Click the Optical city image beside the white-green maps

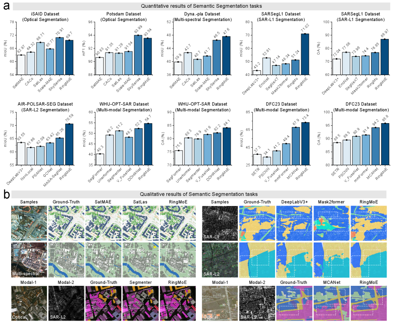click(x=29, y=223)
